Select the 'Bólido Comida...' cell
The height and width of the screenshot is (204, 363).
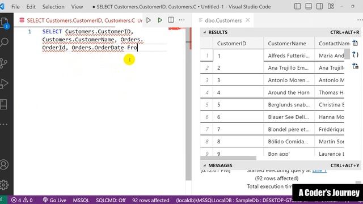(x=289, y=142)
